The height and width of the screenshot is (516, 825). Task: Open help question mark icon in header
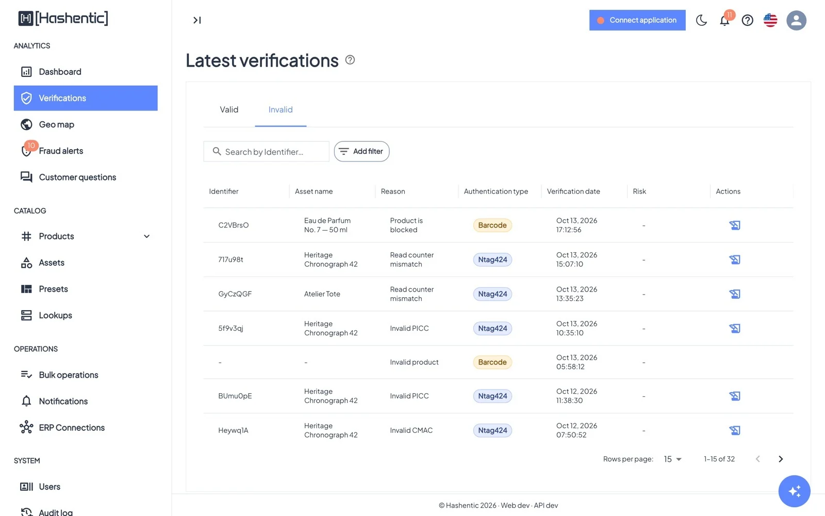[747, 20]
